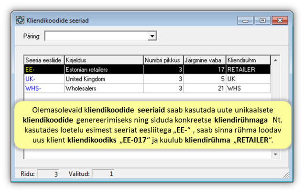Click inside the Päring combo box field

tap(97, 36)
